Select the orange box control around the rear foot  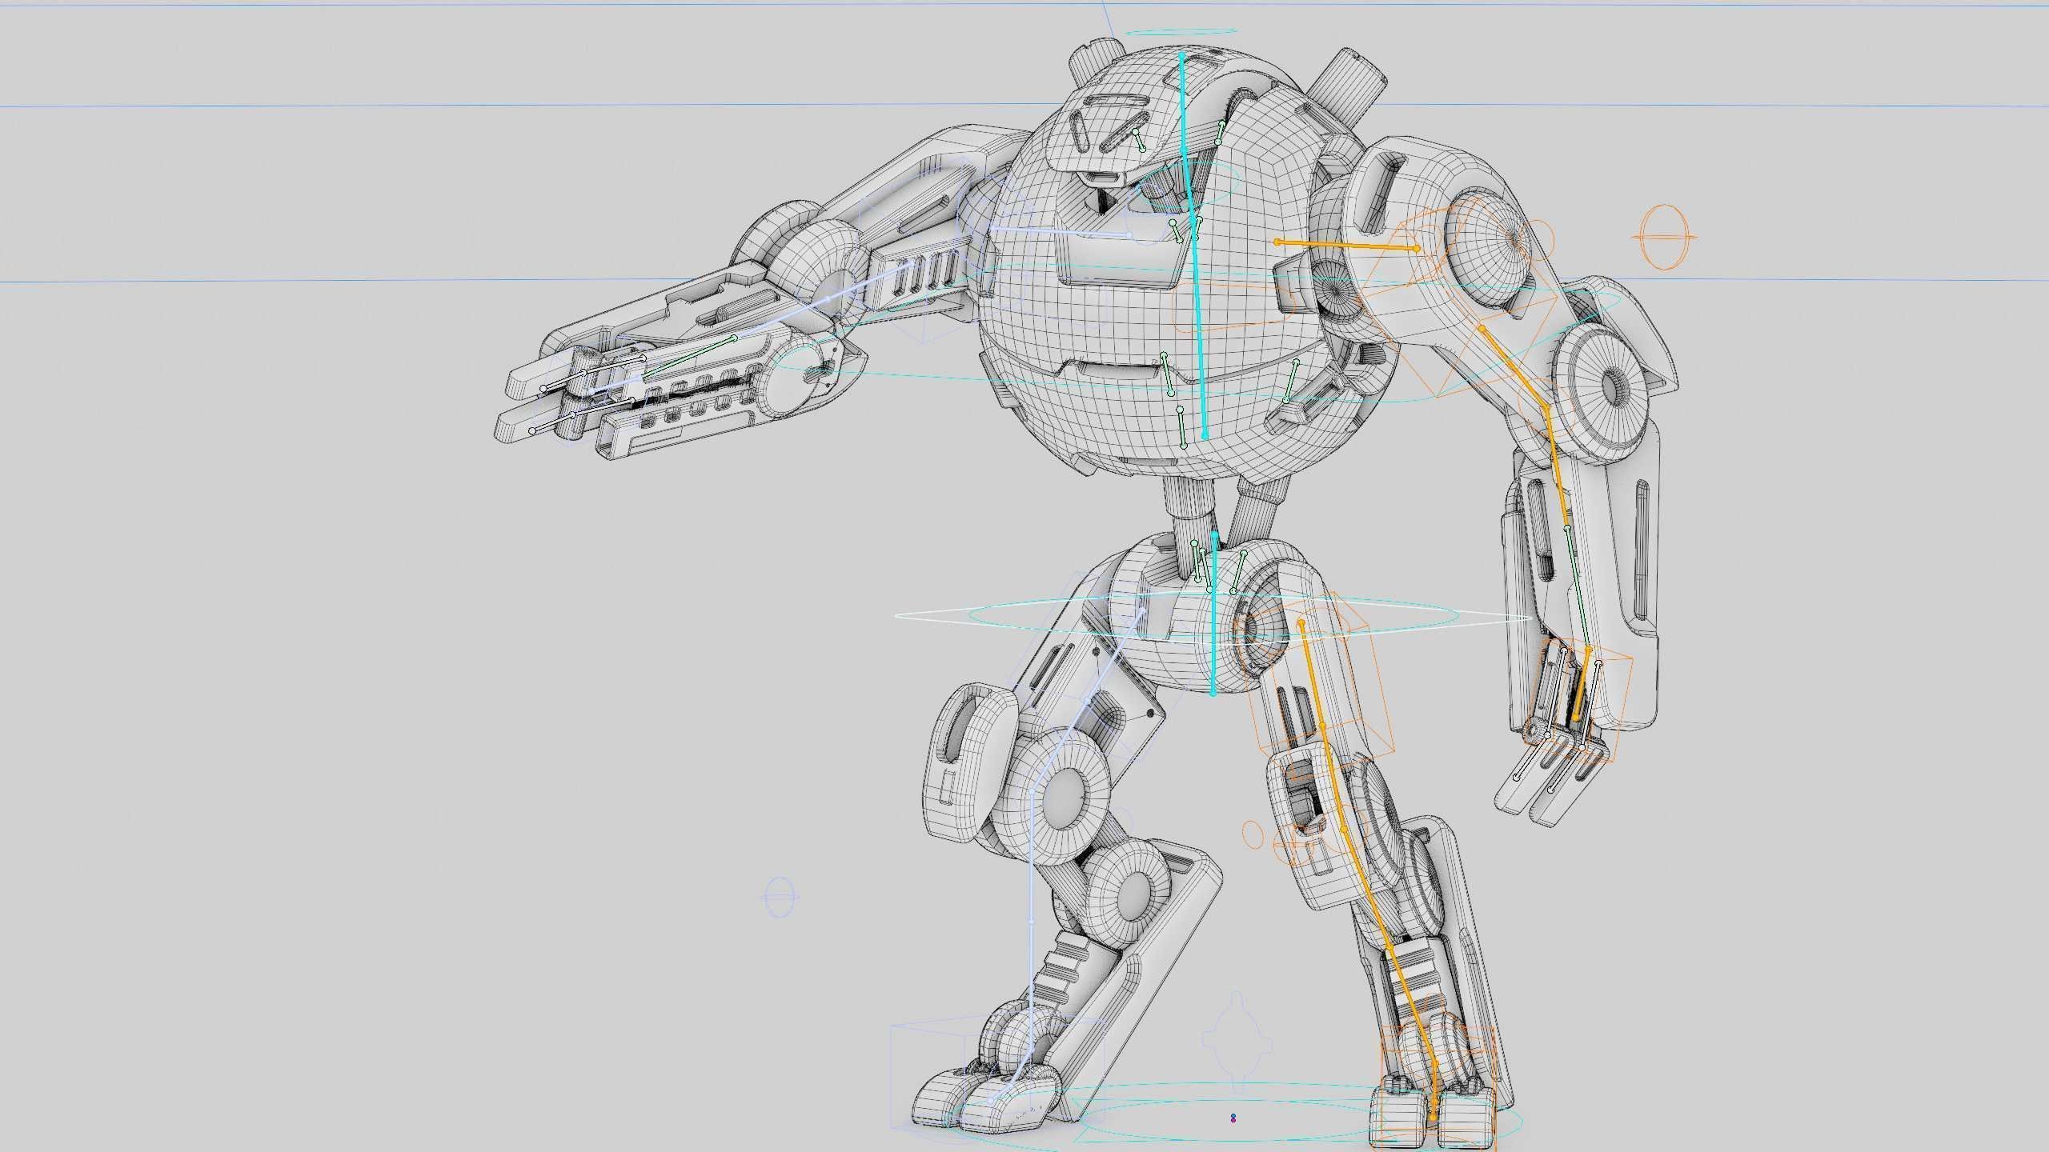[x=1438, y=1088]
